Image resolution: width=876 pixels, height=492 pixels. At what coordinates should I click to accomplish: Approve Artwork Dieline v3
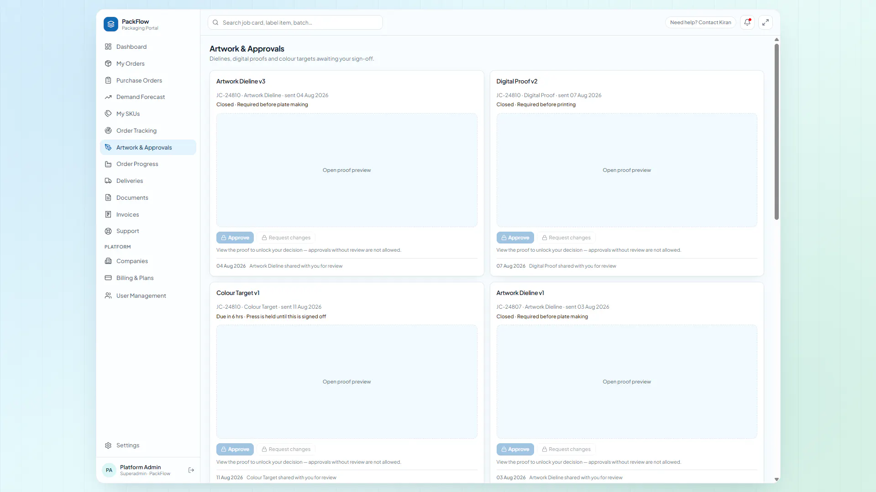(x=235, y=238)
